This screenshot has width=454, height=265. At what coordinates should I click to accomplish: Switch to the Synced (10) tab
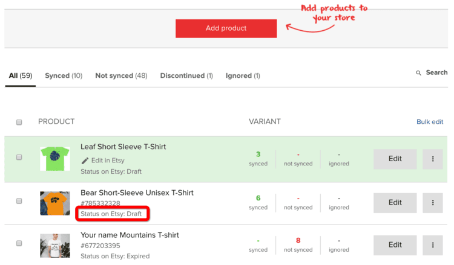click(64, 76)
